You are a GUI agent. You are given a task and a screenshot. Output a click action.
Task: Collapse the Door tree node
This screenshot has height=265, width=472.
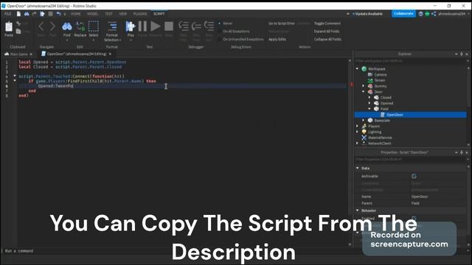(x=364, y=91)
